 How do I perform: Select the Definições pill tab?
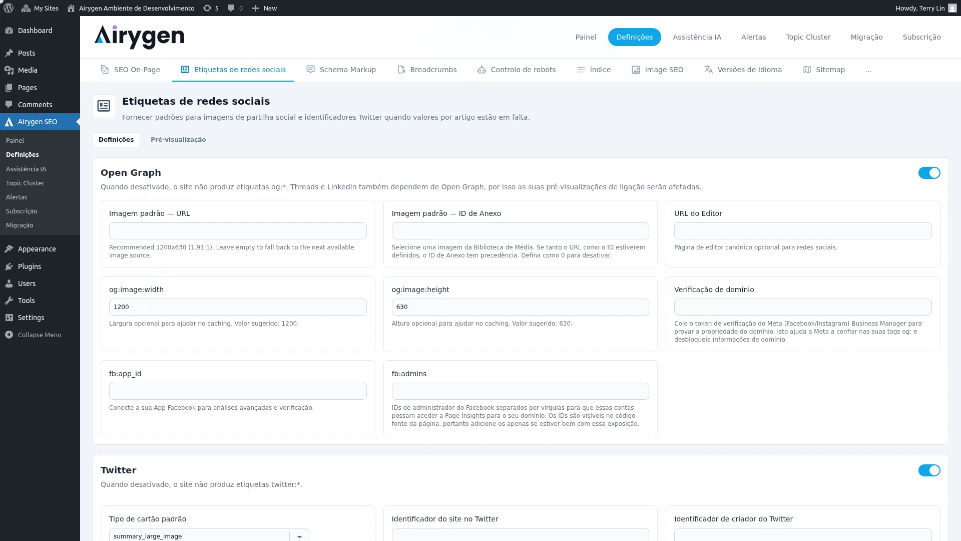pyautogui.click(x=634, y=37)
